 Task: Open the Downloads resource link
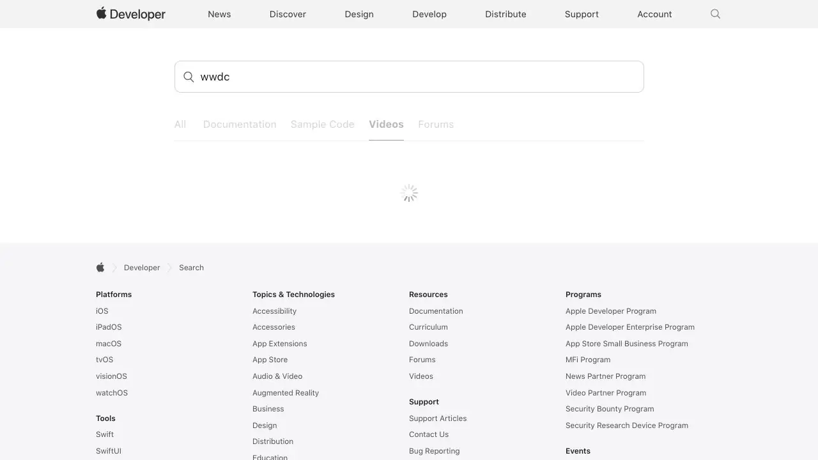428,344
